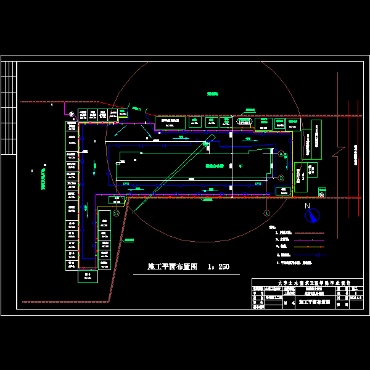Viewport: 370px width, 370px height.
Task: Pick the yellow line sample in the legend
Action: click(309, 247)
